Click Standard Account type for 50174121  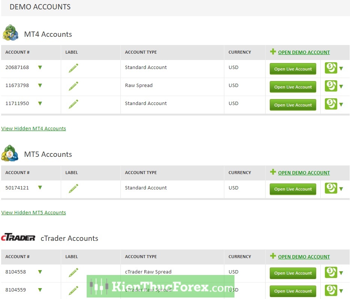click(x=146, y=188)
